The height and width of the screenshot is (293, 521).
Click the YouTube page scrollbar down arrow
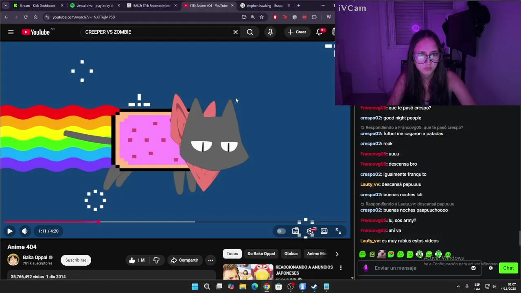pyautogui.click(x=352, y=278)
